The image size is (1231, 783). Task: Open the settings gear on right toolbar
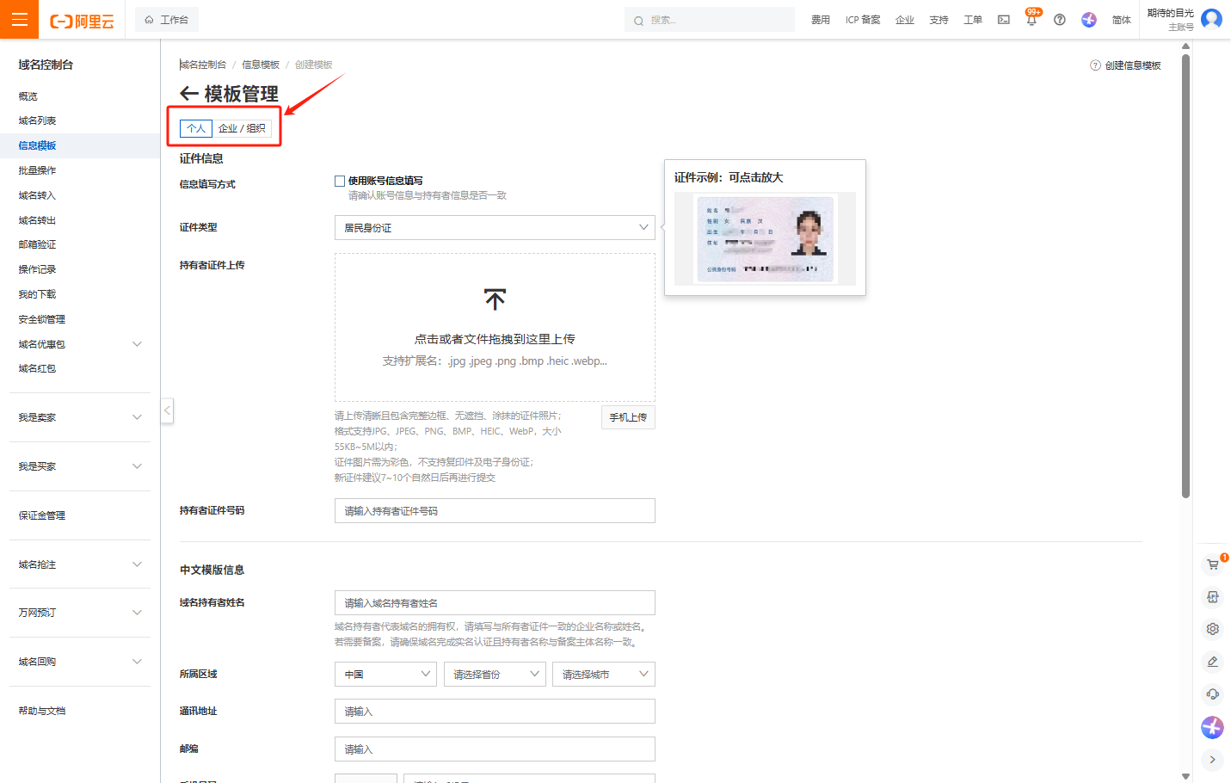[x=1212, y=629]
